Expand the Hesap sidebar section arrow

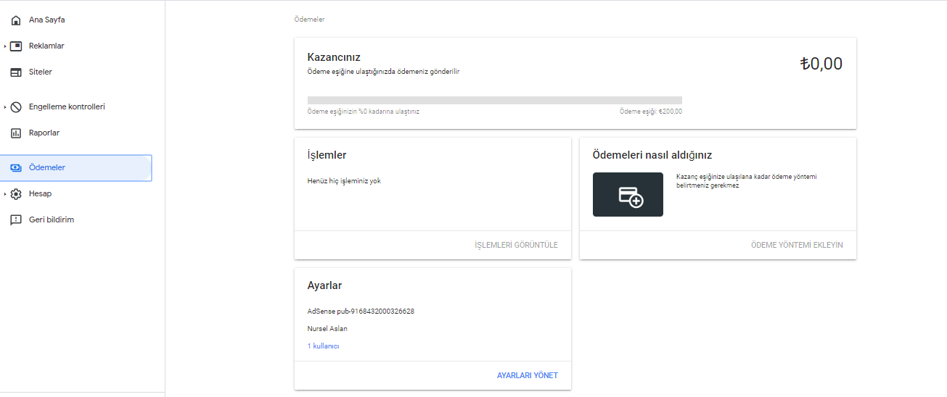click(4, 194)
